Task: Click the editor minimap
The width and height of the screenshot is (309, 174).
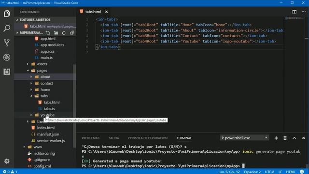Action: pyautogui.click(x=295, y=18)
